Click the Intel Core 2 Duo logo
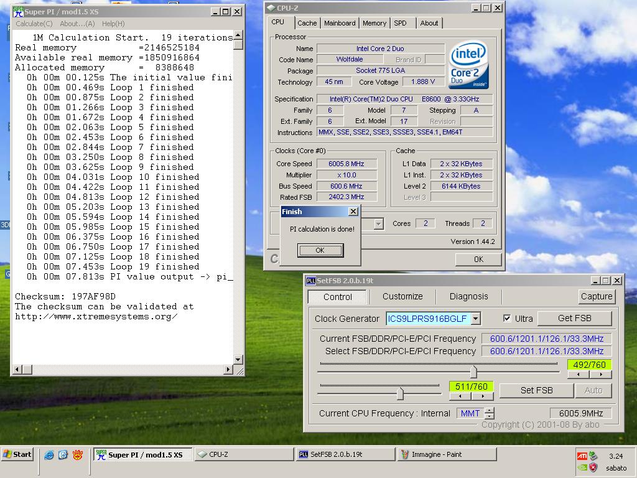The width and height of the screenshot is (637, 478). coord(469,65)
